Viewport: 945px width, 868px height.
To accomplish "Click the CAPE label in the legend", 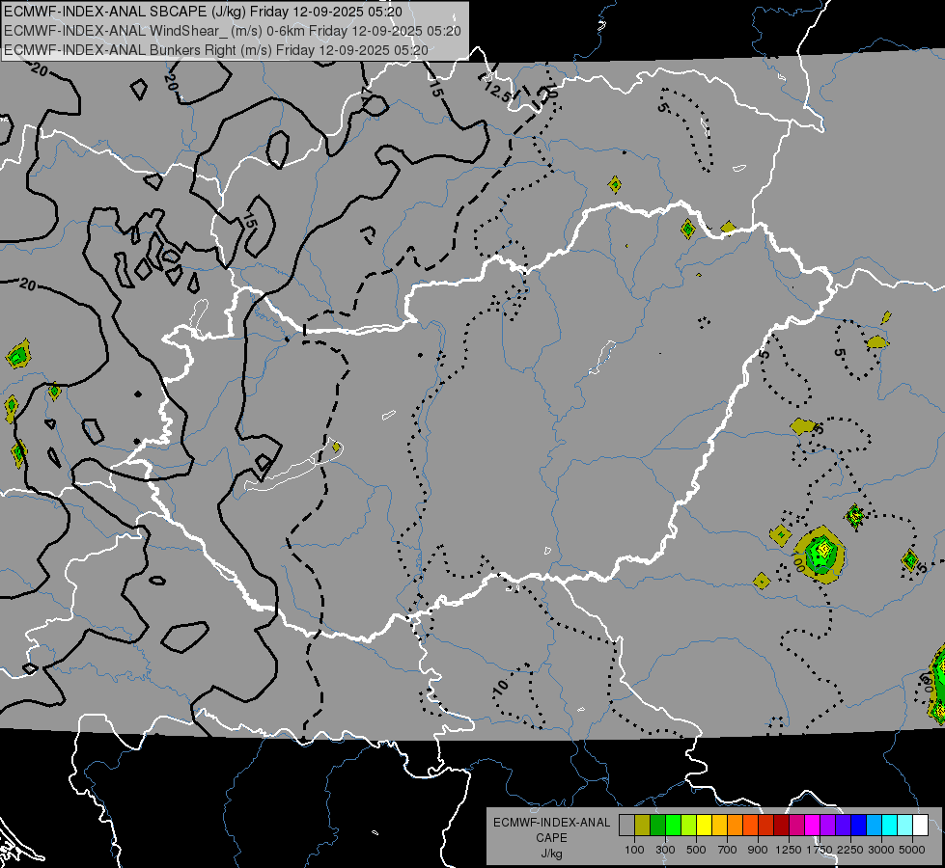I will click(x=551, y=838).
